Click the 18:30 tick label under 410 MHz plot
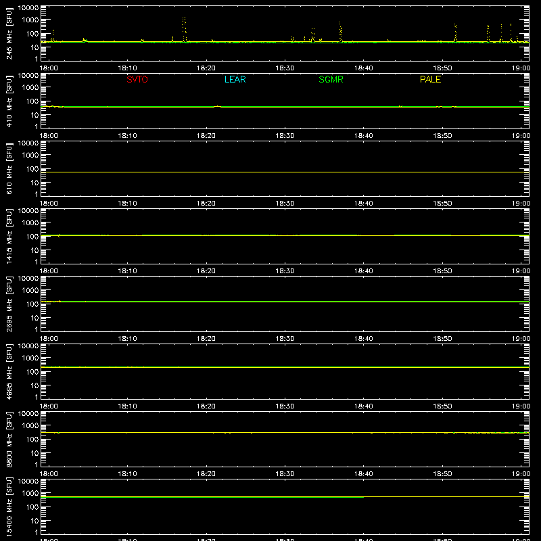The height and width of the screenshot is (541, 541). click(285, 136)
